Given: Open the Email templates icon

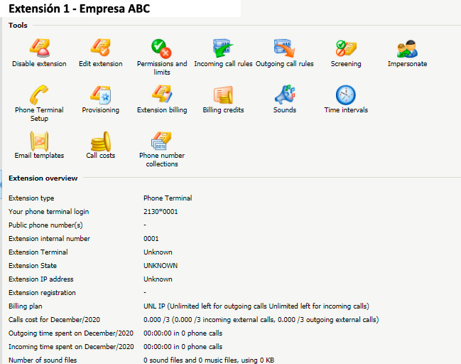Looking at the screenshot, I should (39, 141).
